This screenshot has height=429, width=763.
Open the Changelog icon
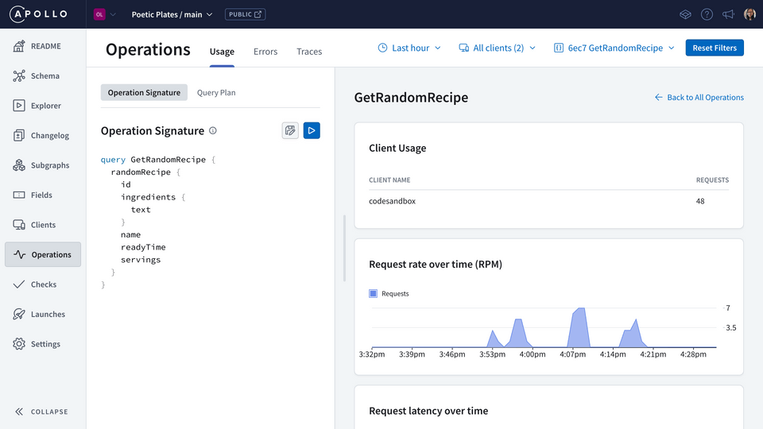[19, 135]
